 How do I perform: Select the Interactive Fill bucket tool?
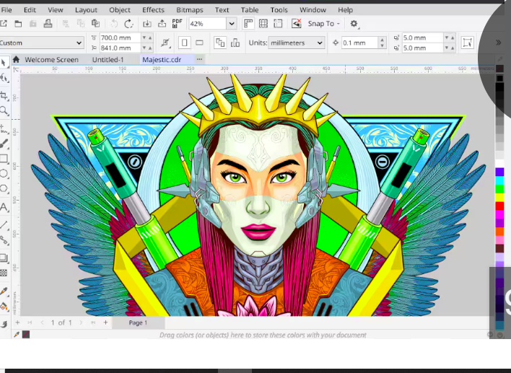pyautogui.click(x=4, y=307)
